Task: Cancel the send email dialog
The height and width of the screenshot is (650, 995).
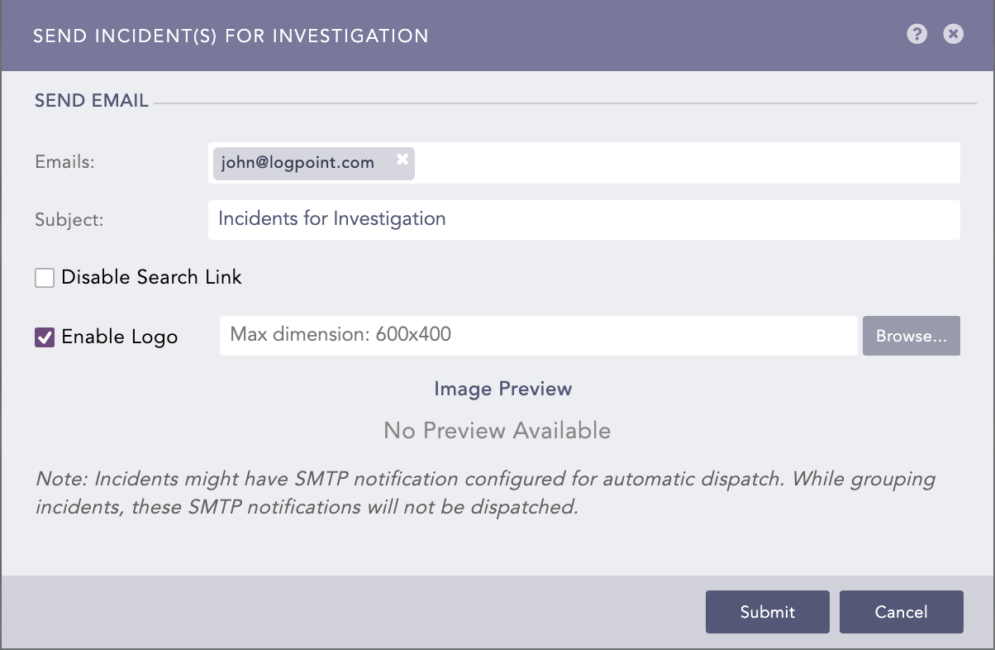Action: tap(901, 612)
